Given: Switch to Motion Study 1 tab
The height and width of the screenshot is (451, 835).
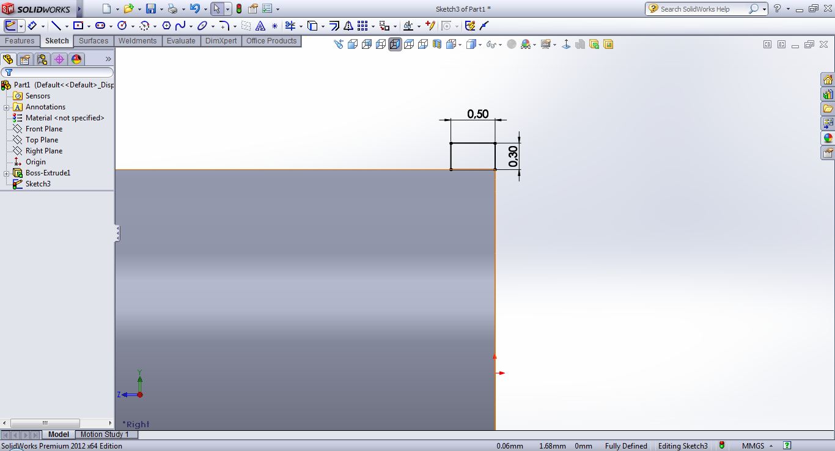Looking at the screenshot, I should 105,435.
